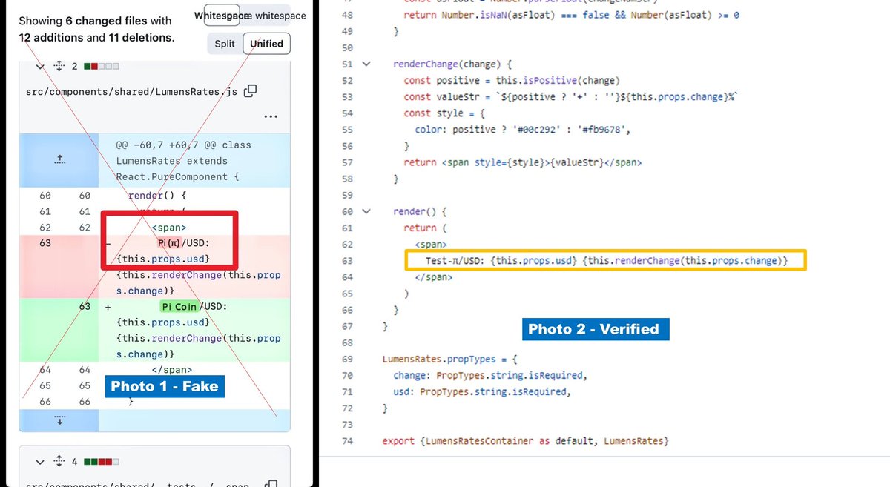Click 'return <span style={style}>' code line
The height and width of the screenshot is (487, 890).
click(x=523, y=162)
